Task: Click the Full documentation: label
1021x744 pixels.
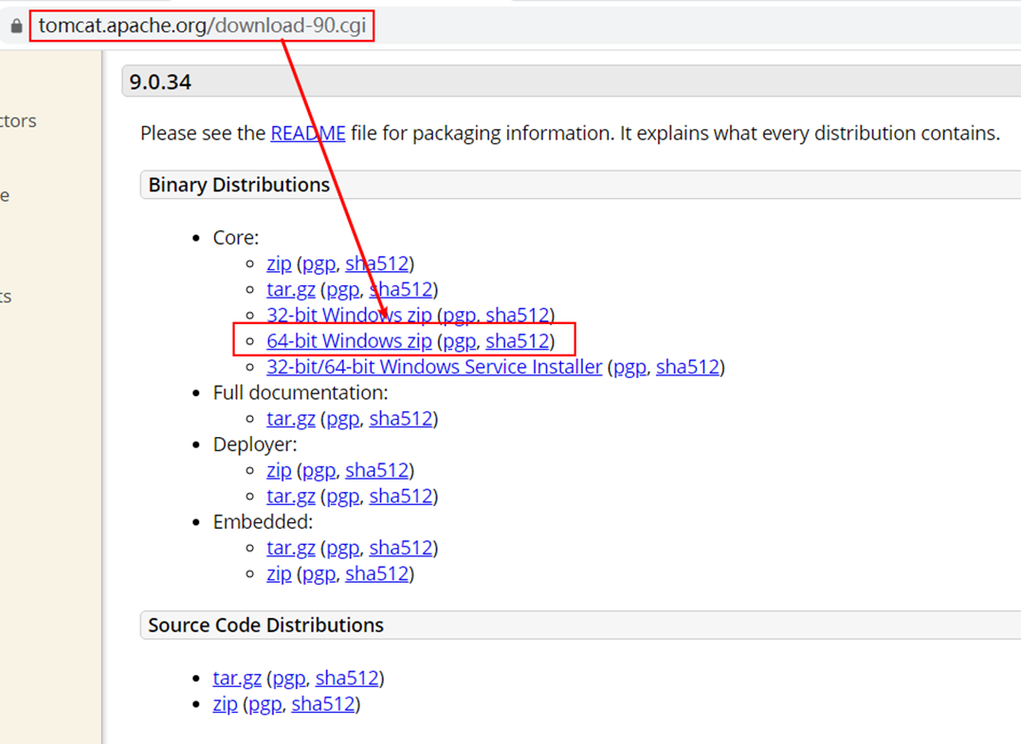Action: (301, 393)
